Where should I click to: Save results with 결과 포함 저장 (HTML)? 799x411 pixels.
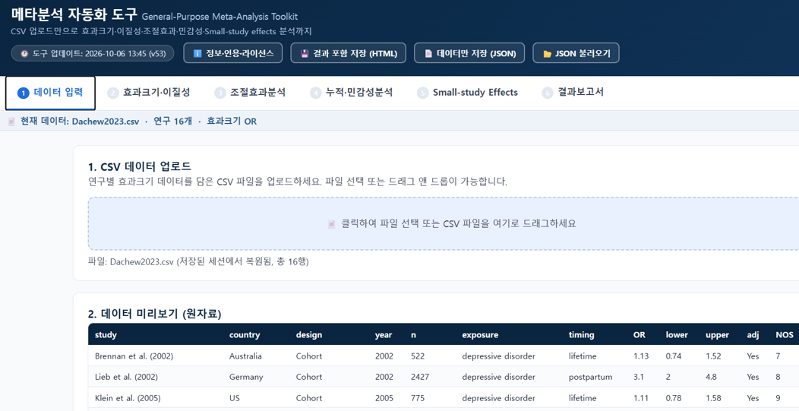coord(349,53)
